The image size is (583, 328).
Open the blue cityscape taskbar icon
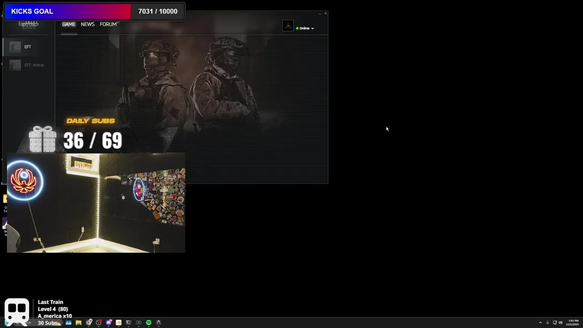pyautogui.click(x=68, y=323)
